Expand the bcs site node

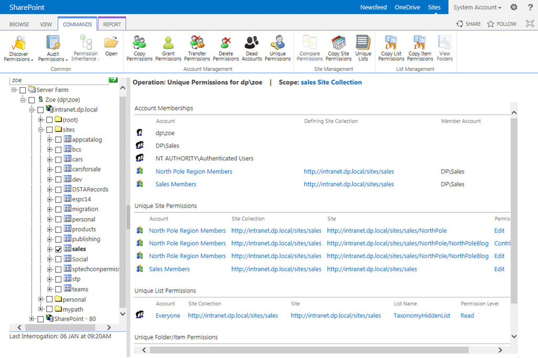point(49,150)
